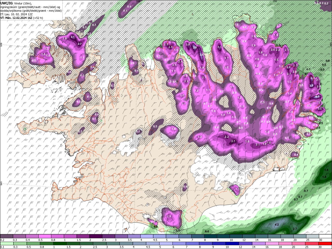The height and width of the screenshot is (249, 332).
Task: Click the '18' label under the upper legend row
Action: tap(282, 240)
